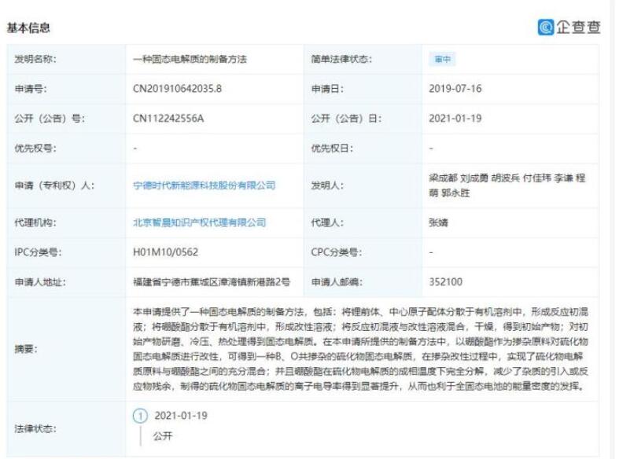The height and width of the screenshot is (459, 634).
Task: Click the applicant address 福建省宁德市蕉城区漳湾镇新港路2号
Action: pyautogui.click(x=212, y=282)
